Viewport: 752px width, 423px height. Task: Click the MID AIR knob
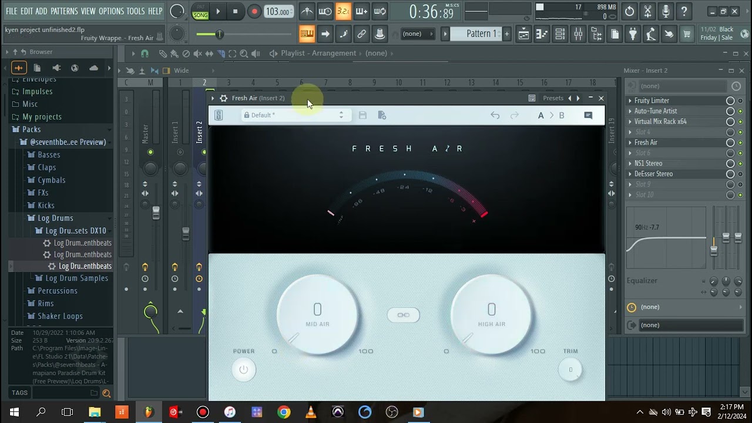click(317, 315)
